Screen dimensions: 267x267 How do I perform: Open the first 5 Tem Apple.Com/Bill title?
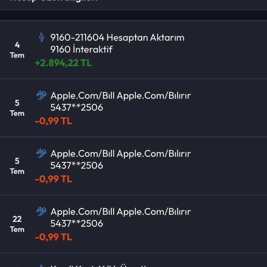pyautogui.click(x=121, y=95)
